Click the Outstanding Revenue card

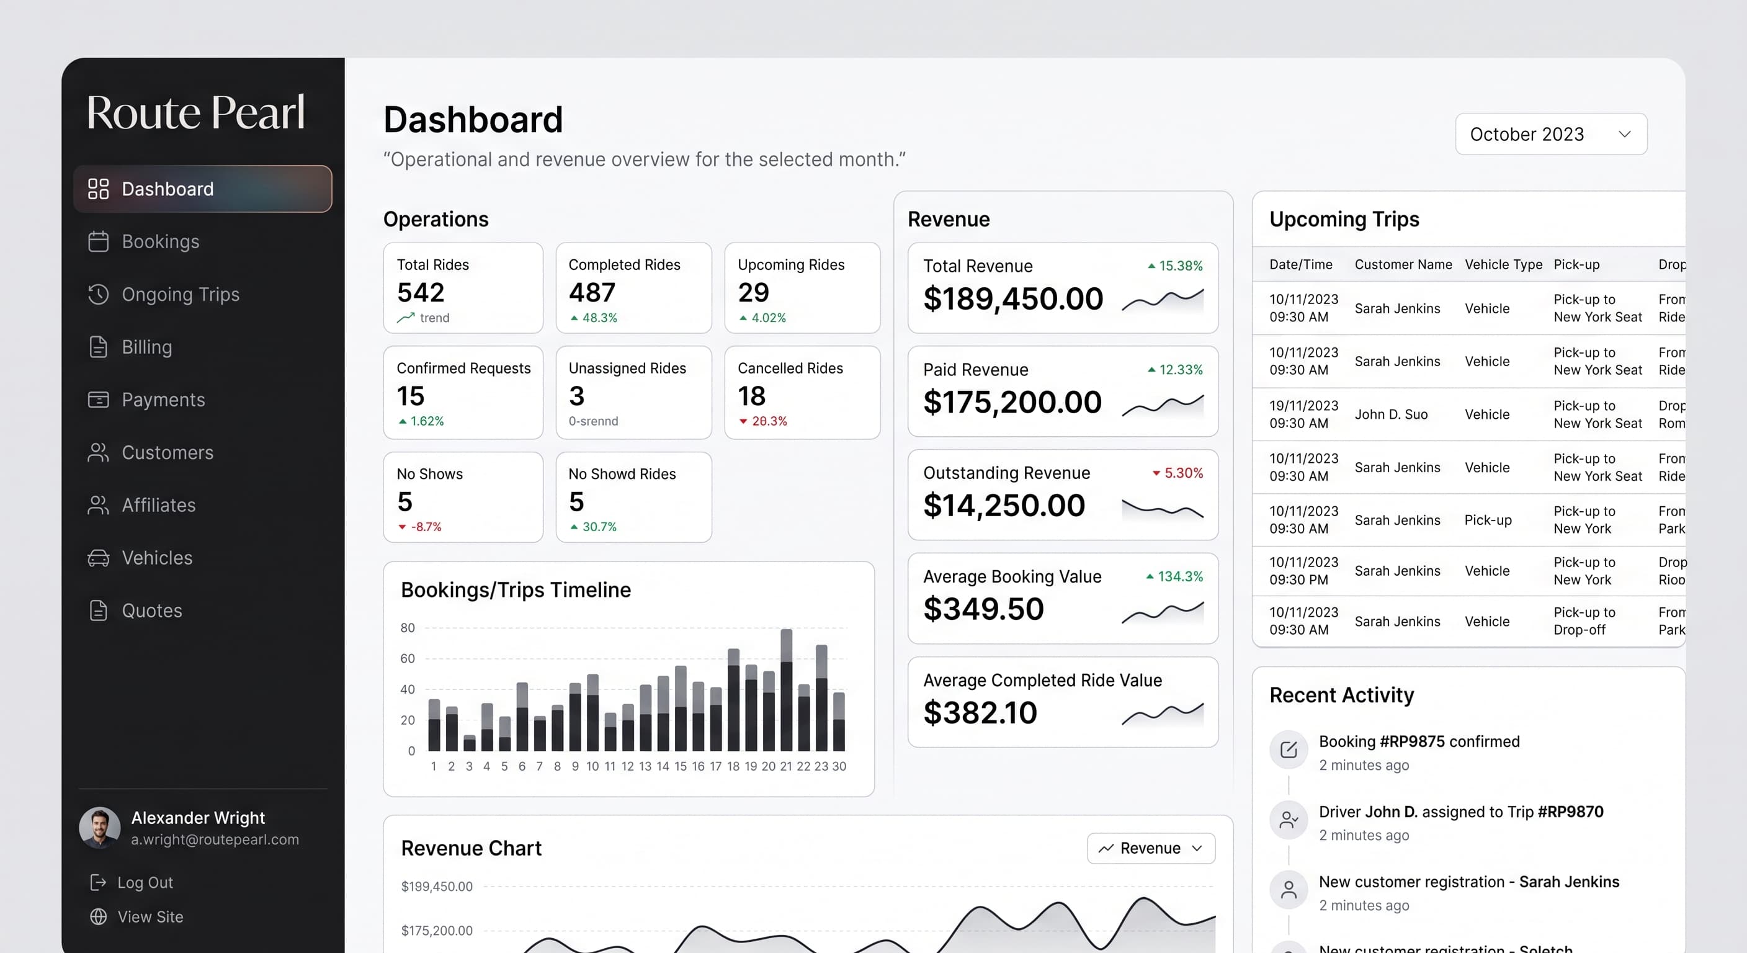[x=1063, y=494]
